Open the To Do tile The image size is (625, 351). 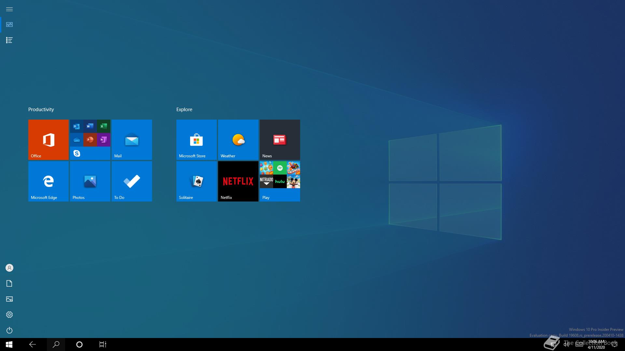coord(132,181)
